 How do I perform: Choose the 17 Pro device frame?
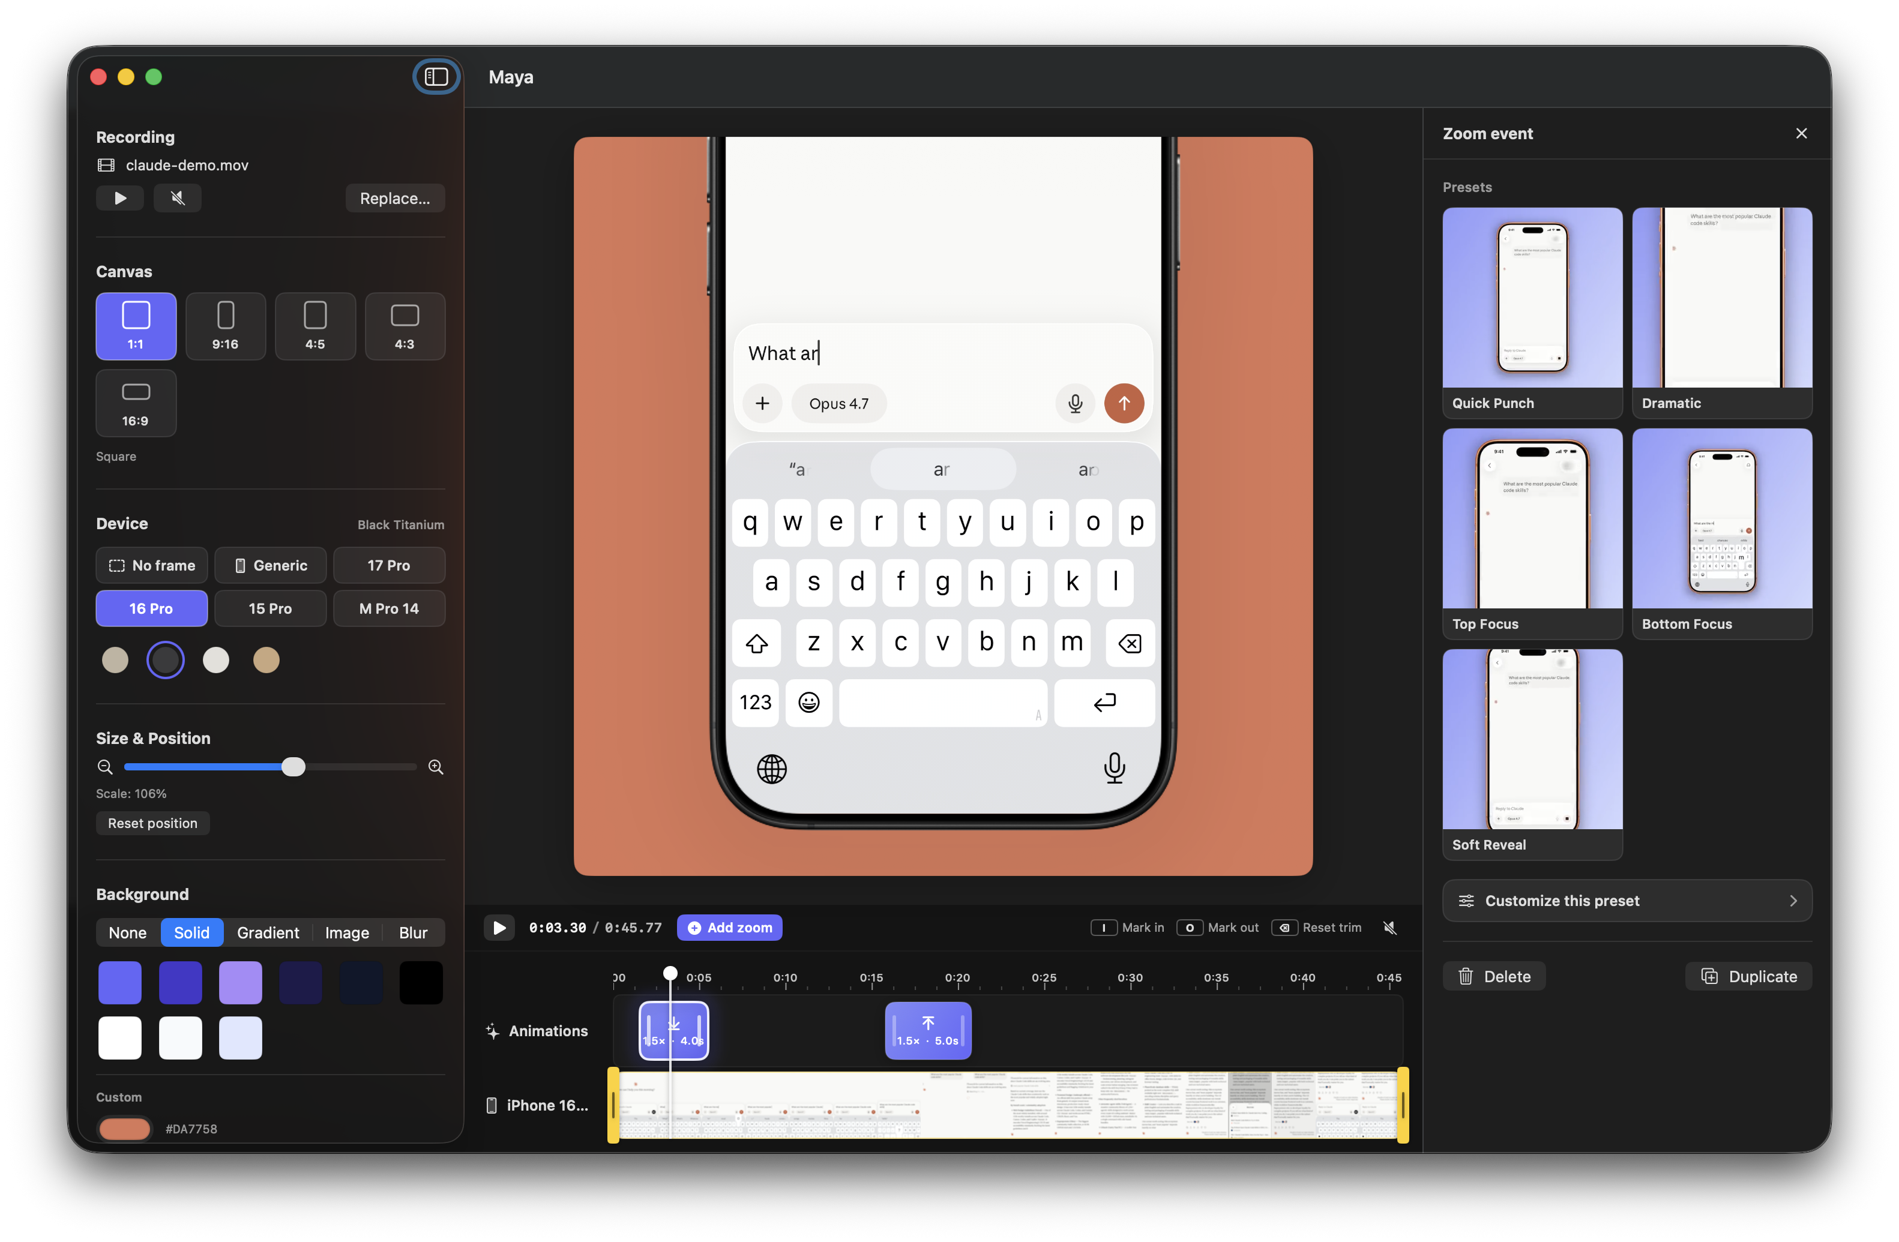click(388, 565)
